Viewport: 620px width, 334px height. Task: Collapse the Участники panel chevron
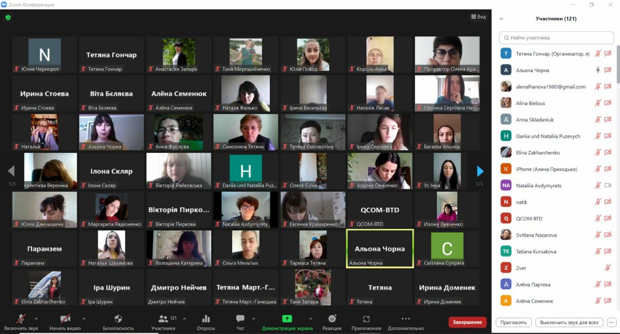[501, 19]
